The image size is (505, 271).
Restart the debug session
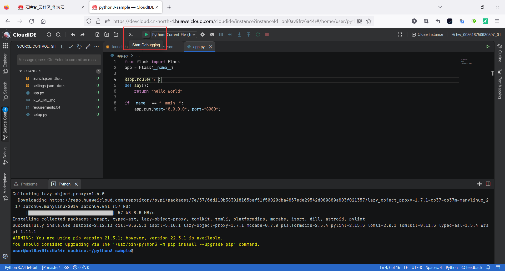[258, 34]
